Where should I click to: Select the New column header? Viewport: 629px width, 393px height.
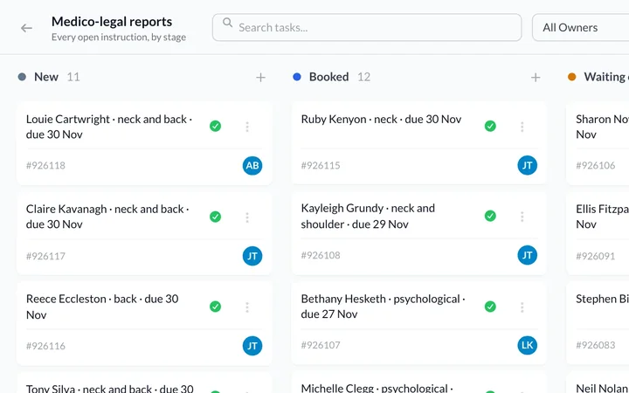[x=46, y=77]
